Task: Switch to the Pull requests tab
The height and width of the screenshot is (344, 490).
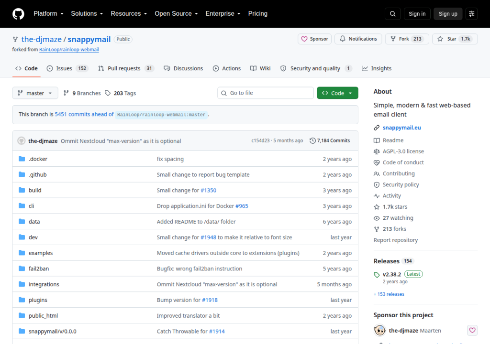Action: [126, 68]
